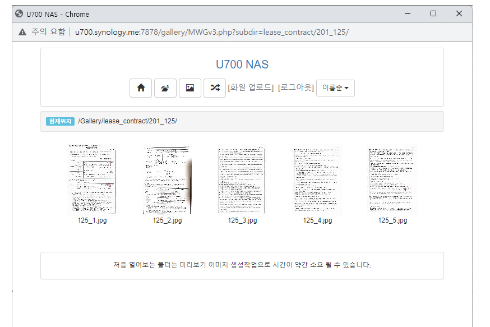This screenshot has height=327, width=490.
Task: Click the open folder icon button
Action: tap(165, 88)
